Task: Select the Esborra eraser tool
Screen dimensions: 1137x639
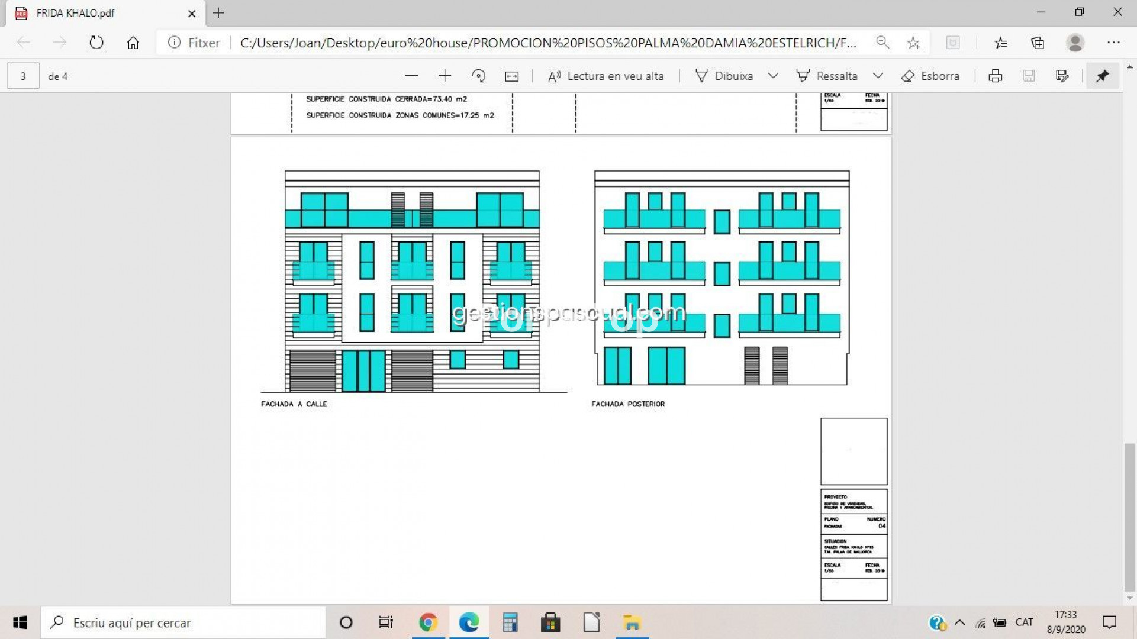Action: click(930, 76)
